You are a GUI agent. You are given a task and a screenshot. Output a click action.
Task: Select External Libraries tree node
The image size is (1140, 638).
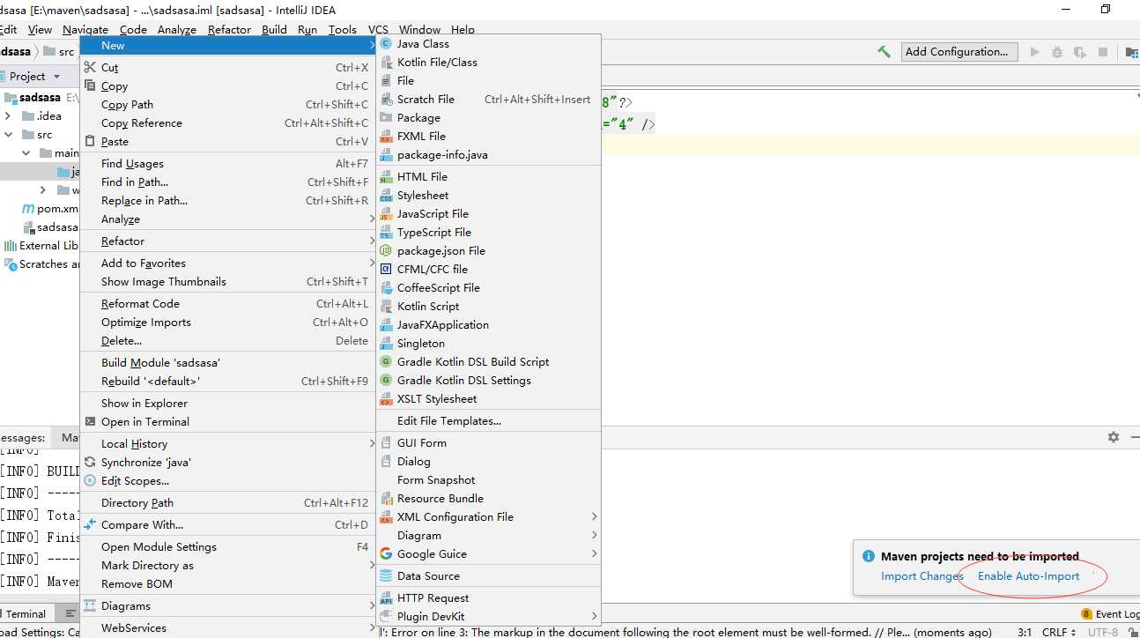[x=42, y=246]
